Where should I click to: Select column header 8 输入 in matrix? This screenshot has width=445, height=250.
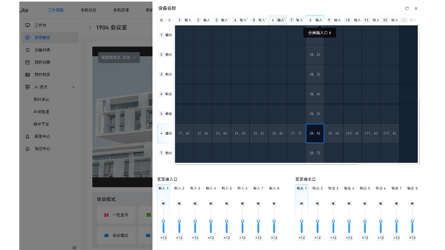click(x=315, y=20)
